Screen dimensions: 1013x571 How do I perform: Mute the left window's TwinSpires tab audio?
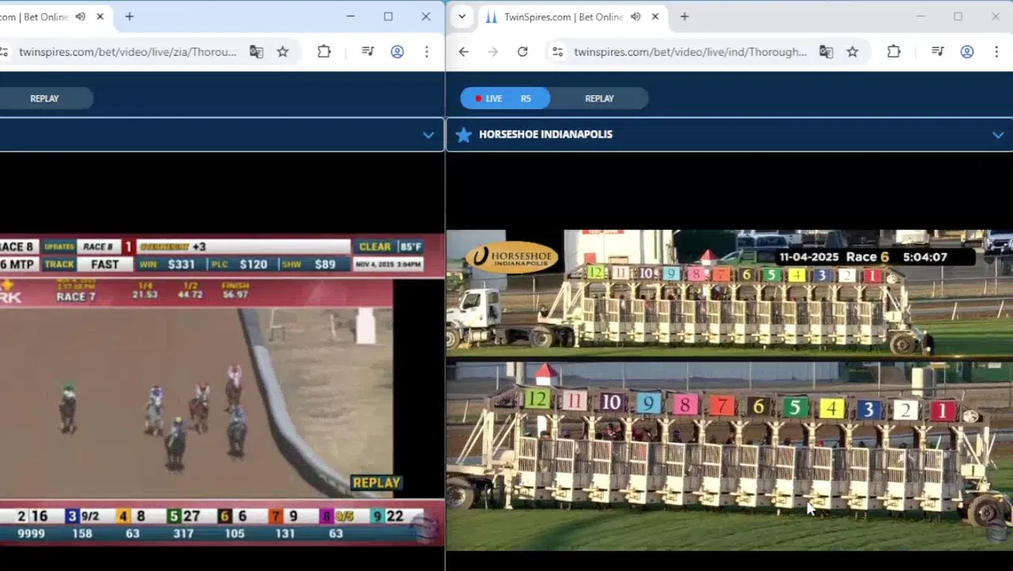tap(80, 17)
